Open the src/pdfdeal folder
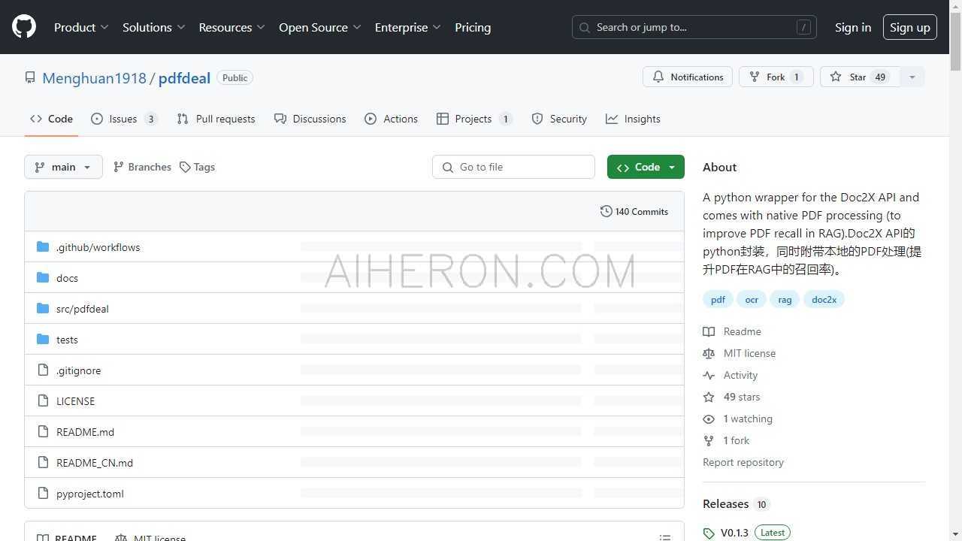The image size is (962, 541). click(82, 309)
